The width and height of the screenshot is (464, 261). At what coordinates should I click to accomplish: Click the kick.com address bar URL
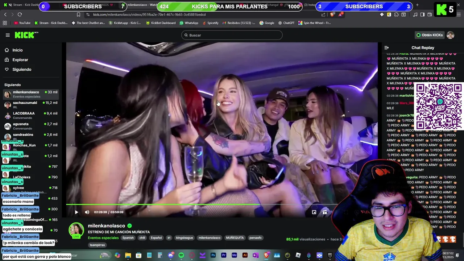click(x=149, y=14)
